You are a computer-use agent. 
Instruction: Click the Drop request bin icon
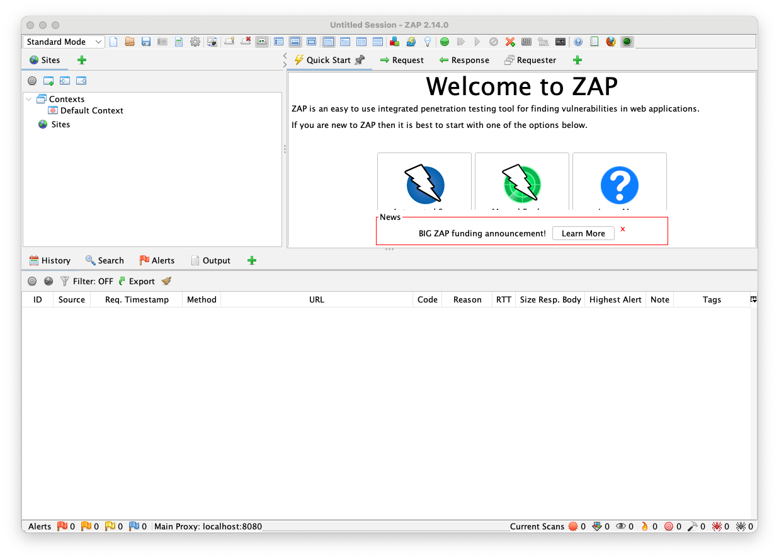click(x=494, y=42)
